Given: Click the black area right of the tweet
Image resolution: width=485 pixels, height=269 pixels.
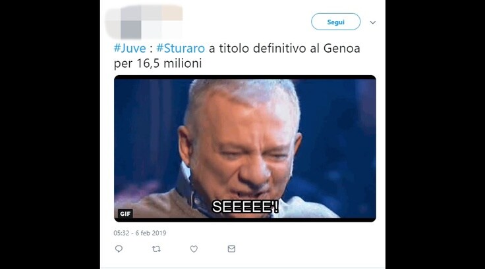Looking at the screenshot, I should click(435, 134).
